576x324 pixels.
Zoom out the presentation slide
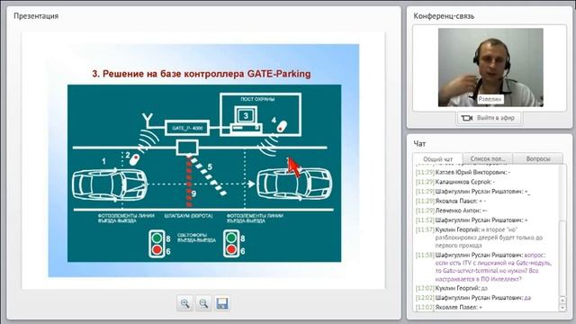click(x=203, y=303)
